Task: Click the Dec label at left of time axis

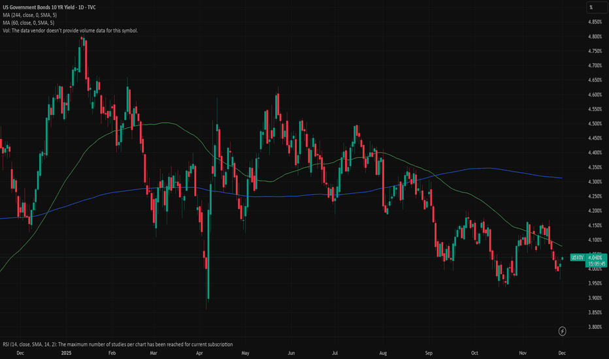Action: click(x=20, y=352)
